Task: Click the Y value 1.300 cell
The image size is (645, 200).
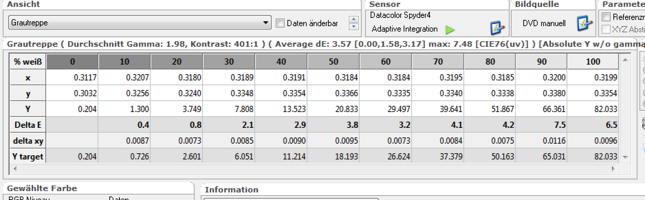Action: [124, 109]
